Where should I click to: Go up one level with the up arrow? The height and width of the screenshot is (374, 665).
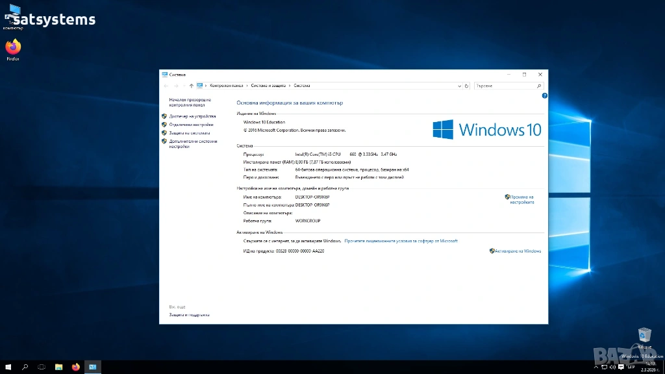[191, 86]
